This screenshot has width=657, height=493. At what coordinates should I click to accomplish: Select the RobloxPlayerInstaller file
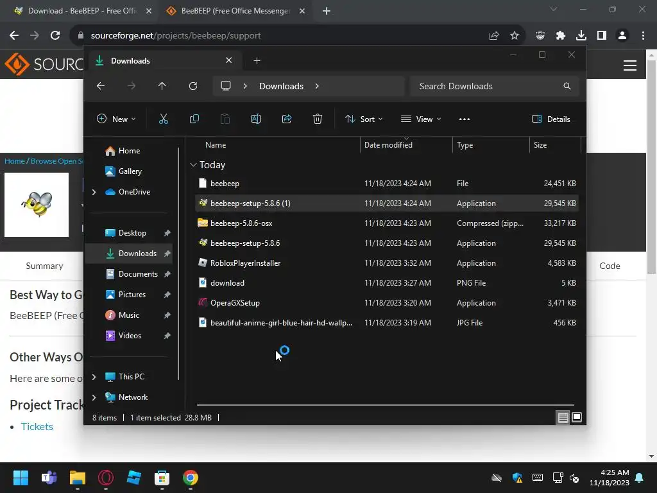pyautogui.click(x=387, y=263)
